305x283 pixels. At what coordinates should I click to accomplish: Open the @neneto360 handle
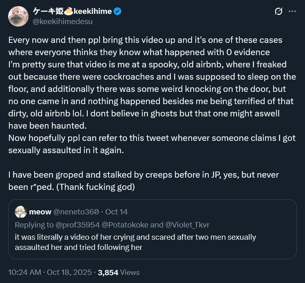76,212
